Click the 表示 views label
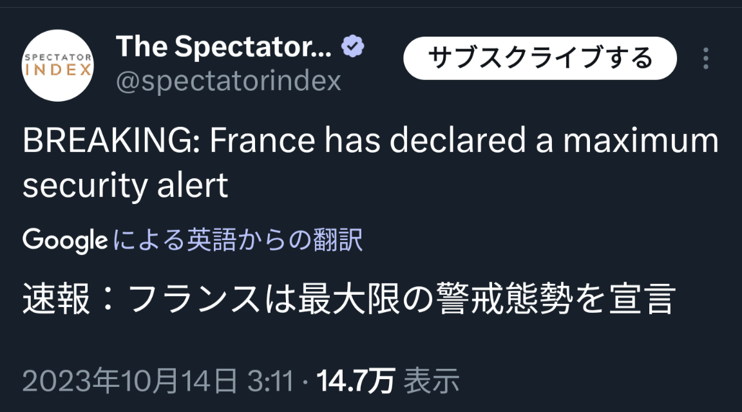The image size is (742, 412). click(x=432, y=381)
